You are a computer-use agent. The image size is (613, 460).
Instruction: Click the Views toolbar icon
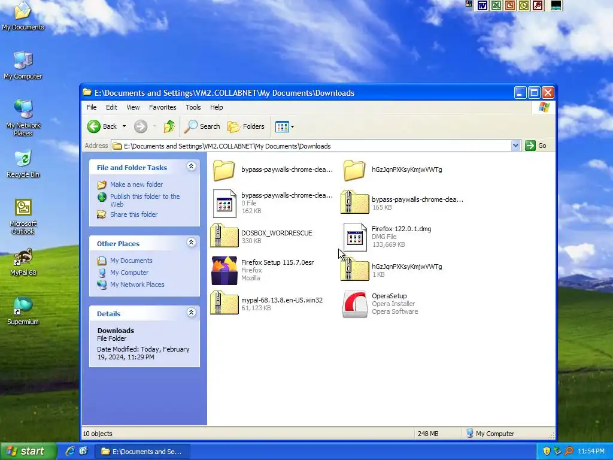(x=282, y=126)
